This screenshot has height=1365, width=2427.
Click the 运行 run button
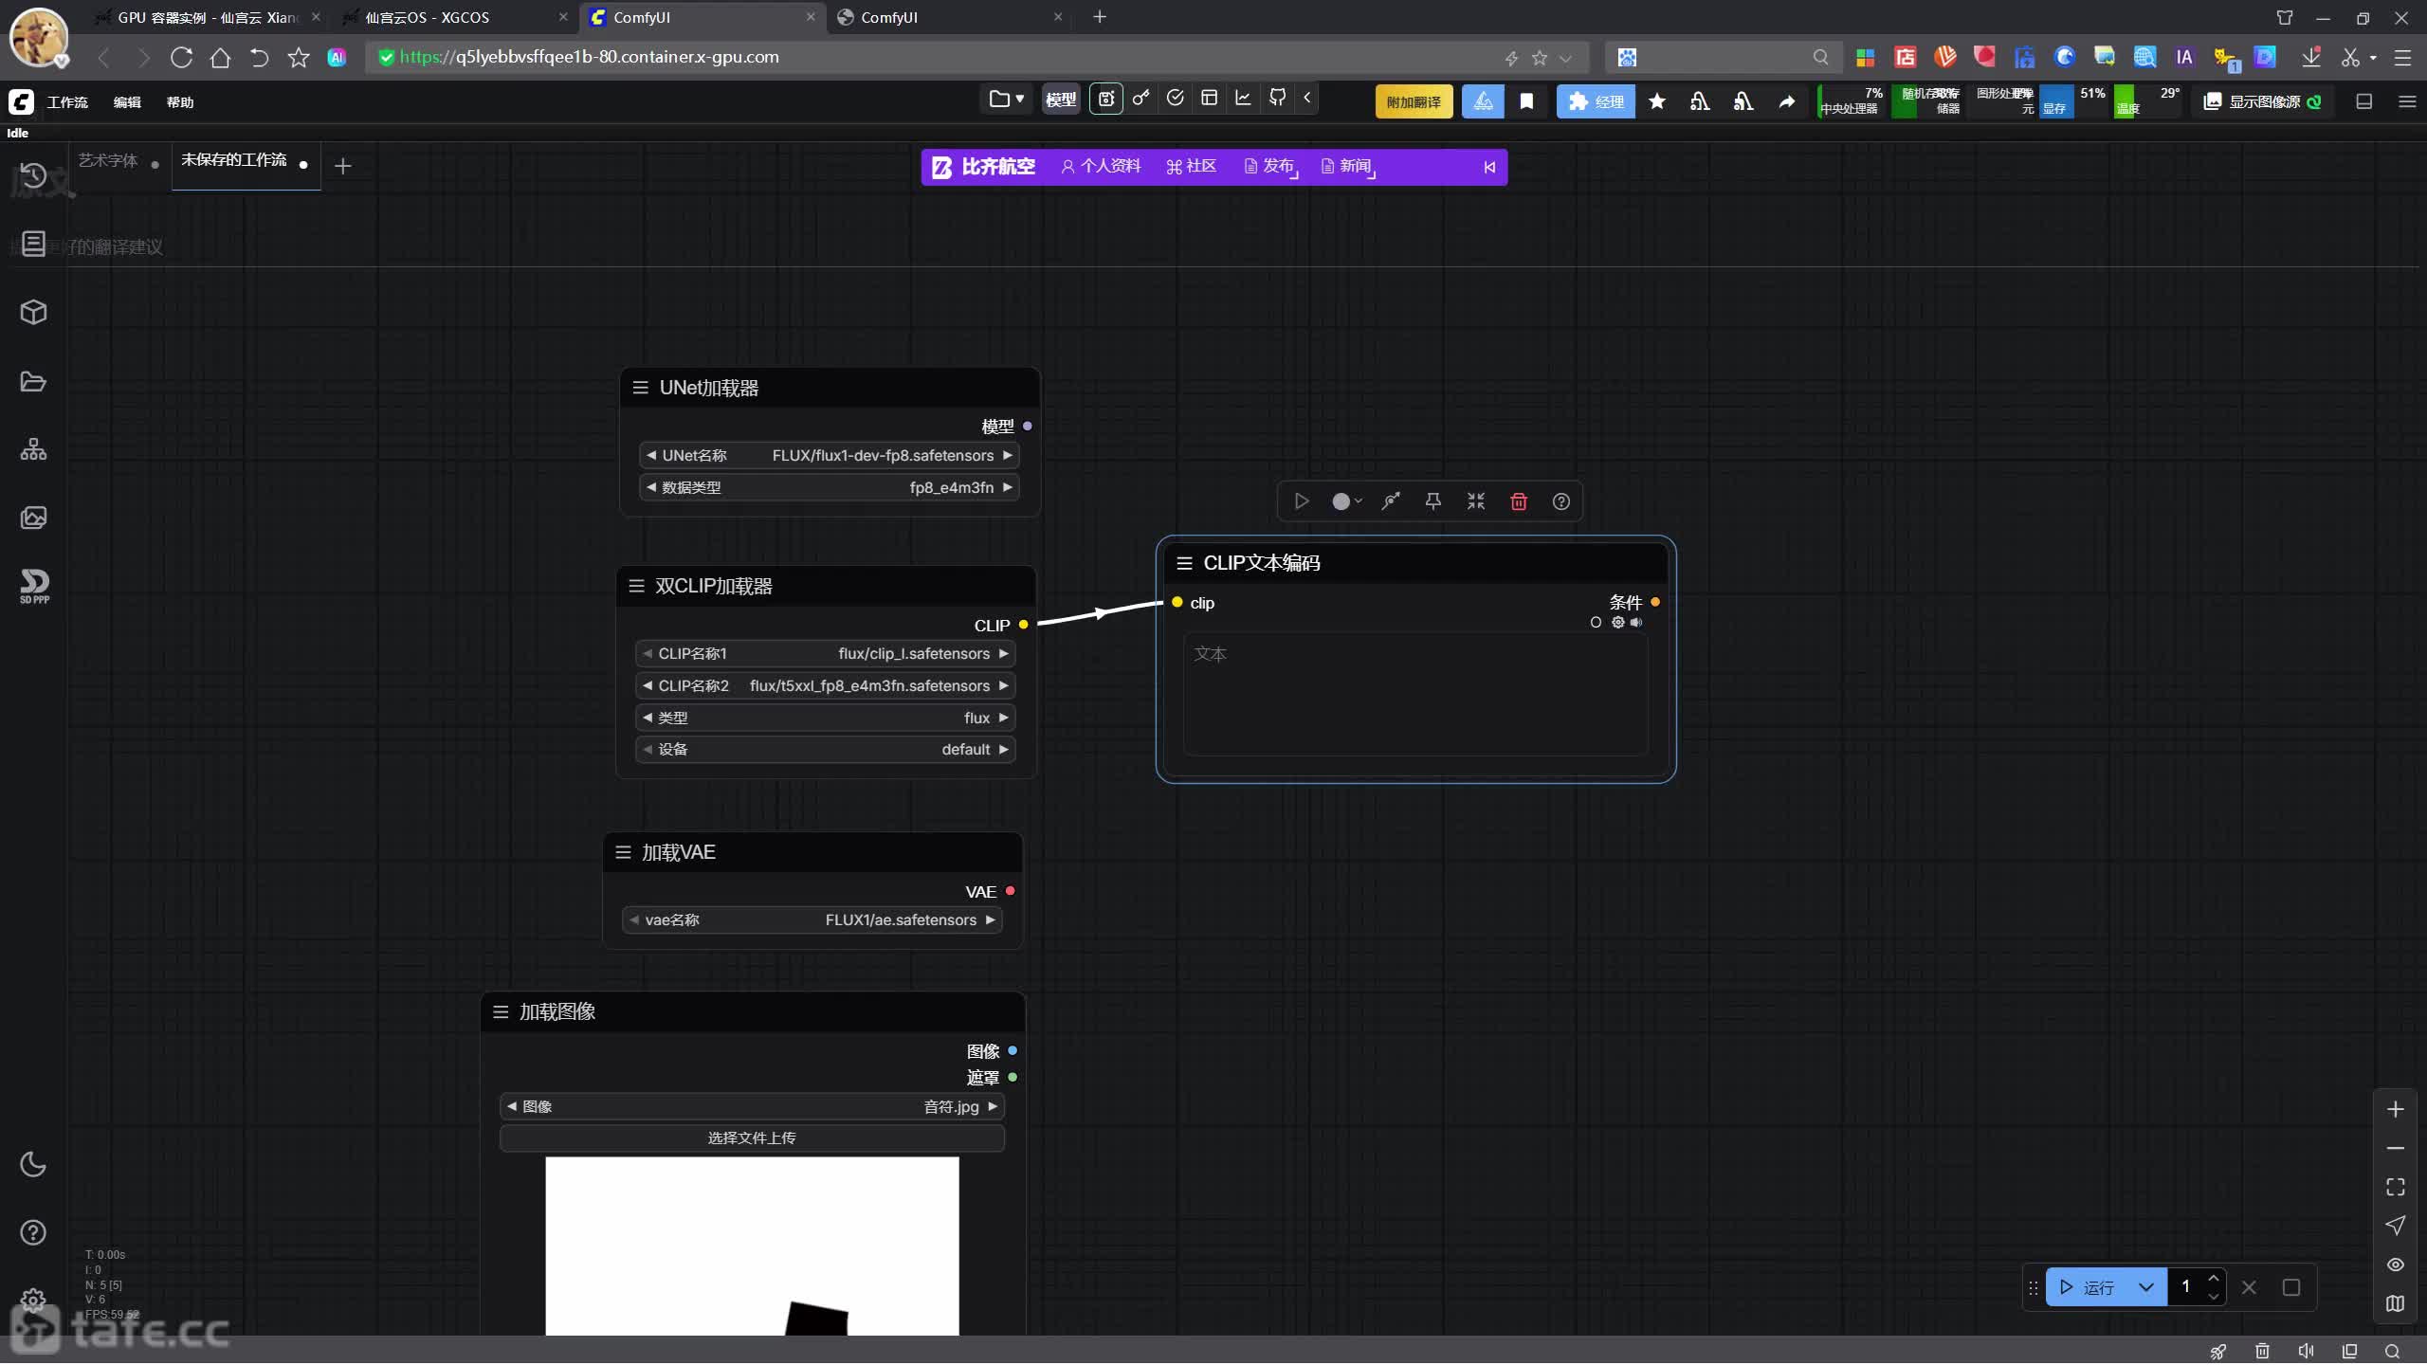click(2089, 1287)
